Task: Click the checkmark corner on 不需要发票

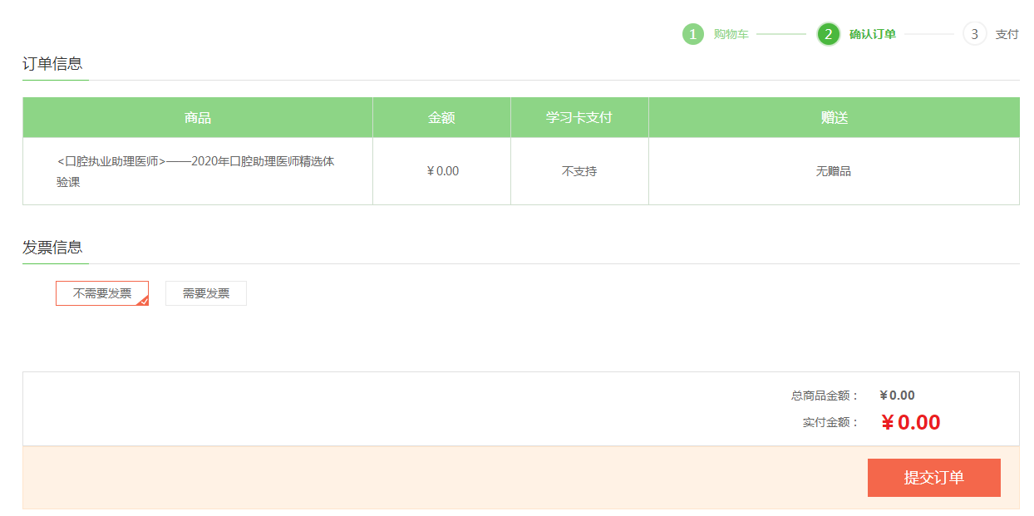Action: tap(143, 300)
